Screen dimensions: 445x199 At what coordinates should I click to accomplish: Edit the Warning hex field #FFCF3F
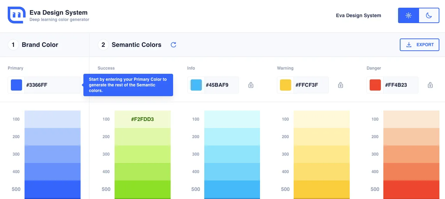(x=310, y=85)
